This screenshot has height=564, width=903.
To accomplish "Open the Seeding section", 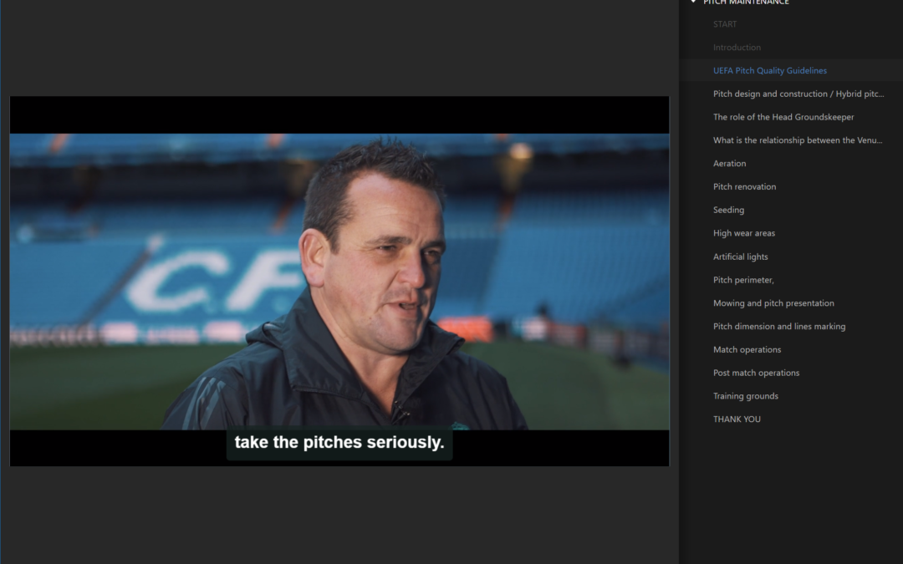I will point(728,211).
